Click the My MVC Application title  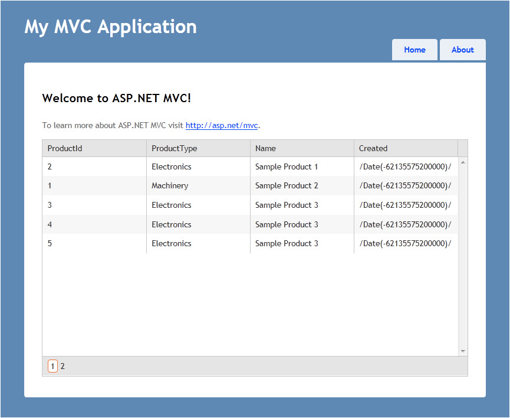(x=111, y=27)
